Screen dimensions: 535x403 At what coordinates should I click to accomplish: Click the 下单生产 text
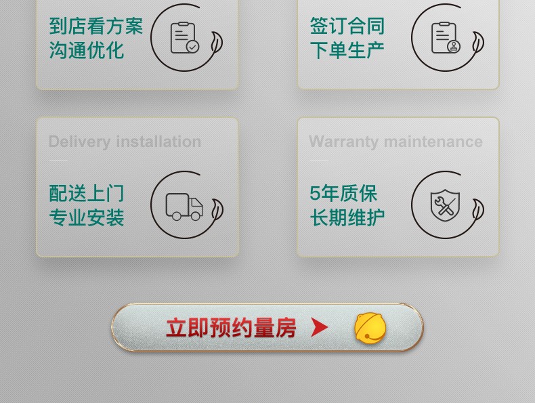click(x=347, y=50)
